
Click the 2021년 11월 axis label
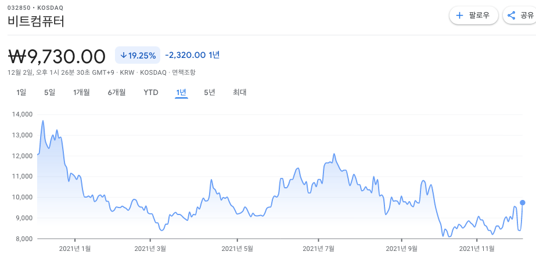(477, 249)
